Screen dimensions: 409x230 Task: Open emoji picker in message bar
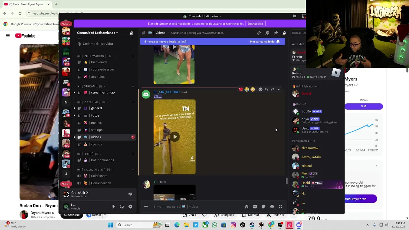click(x=272, y=207)
